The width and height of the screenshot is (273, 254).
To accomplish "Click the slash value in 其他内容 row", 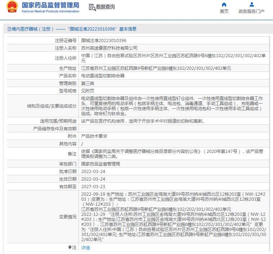I will tap(82, 144).
